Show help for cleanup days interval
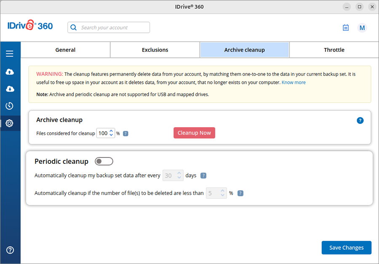 (203, 176)
